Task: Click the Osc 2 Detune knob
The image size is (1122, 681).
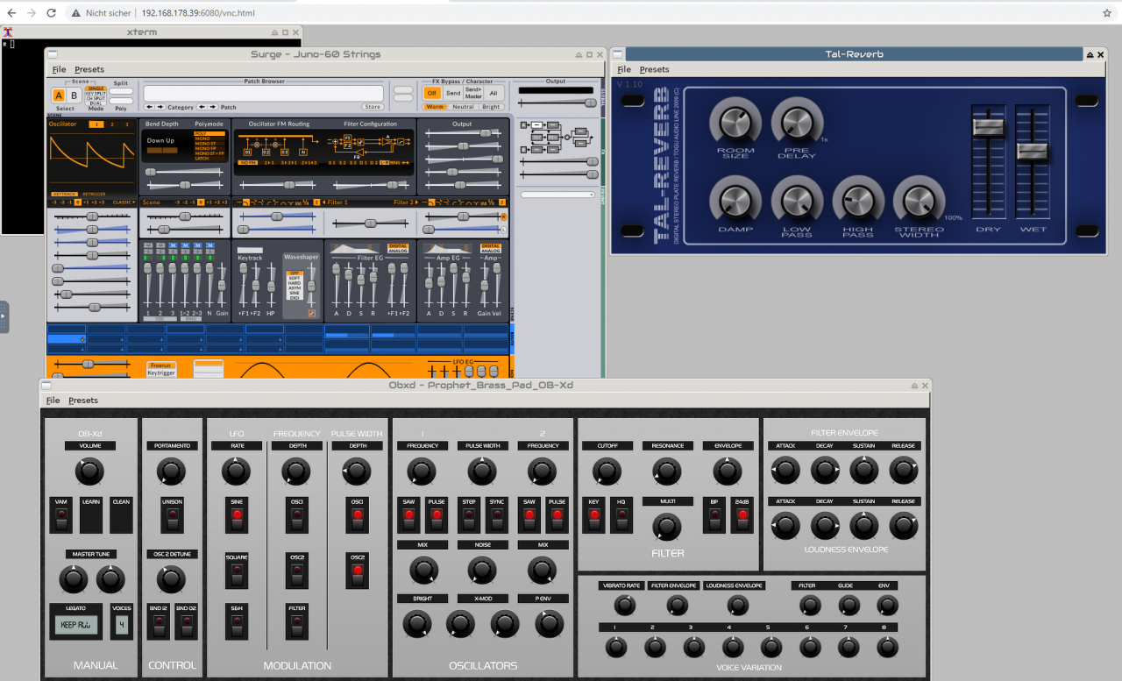Action: click(171, 579)
